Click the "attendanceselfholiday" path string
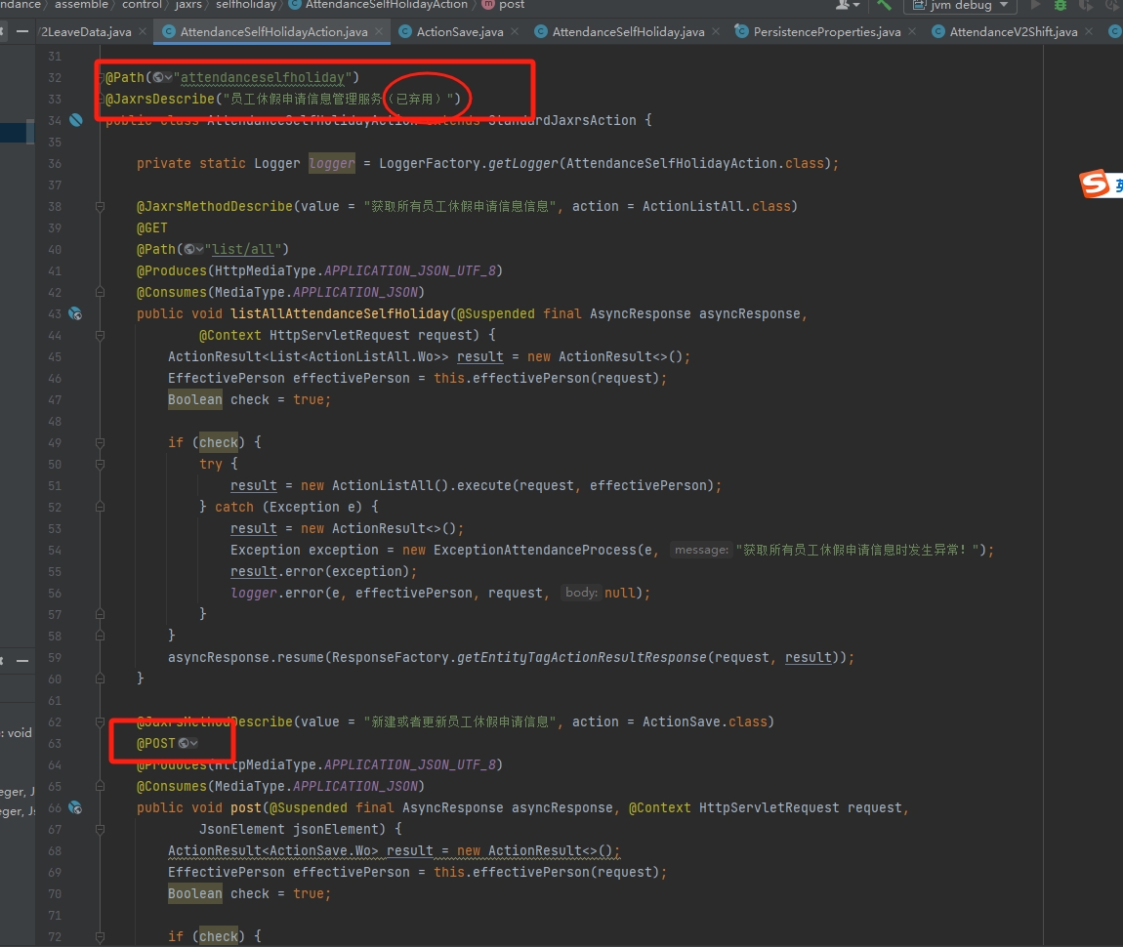Viewport: 1123px width, 947px height. [262, 77]
